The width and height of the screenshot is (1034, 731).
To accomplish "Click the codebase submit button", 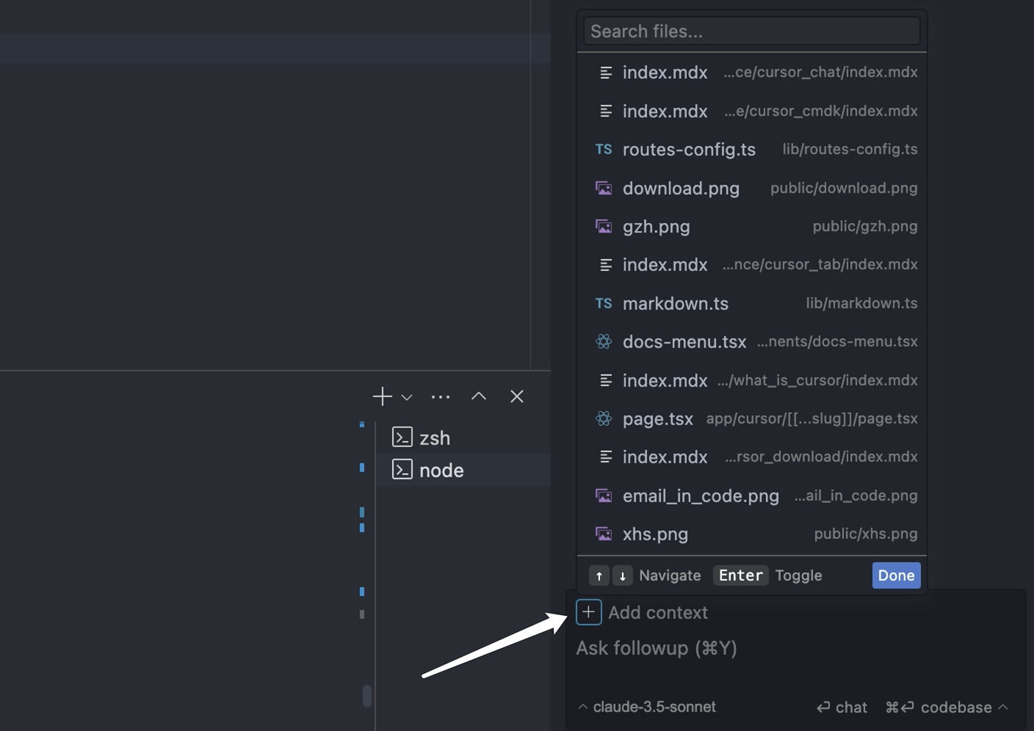I will (x=939, y=707).
